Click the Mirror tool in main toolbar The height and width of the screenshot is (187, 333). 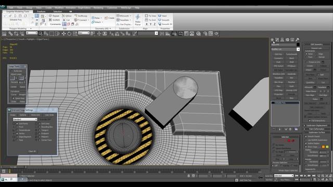162,33
